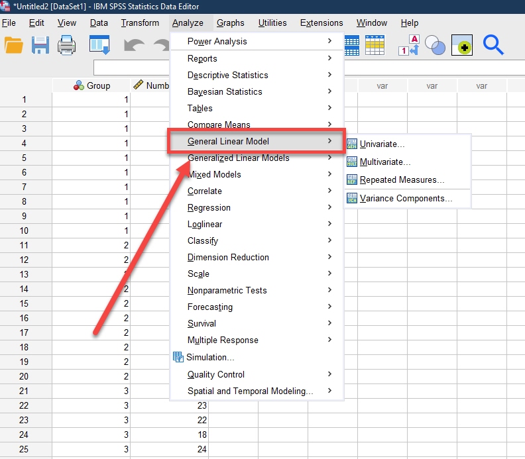Click the cell showing value 24
The image size is (525, 459).
[x=169, y=449]
